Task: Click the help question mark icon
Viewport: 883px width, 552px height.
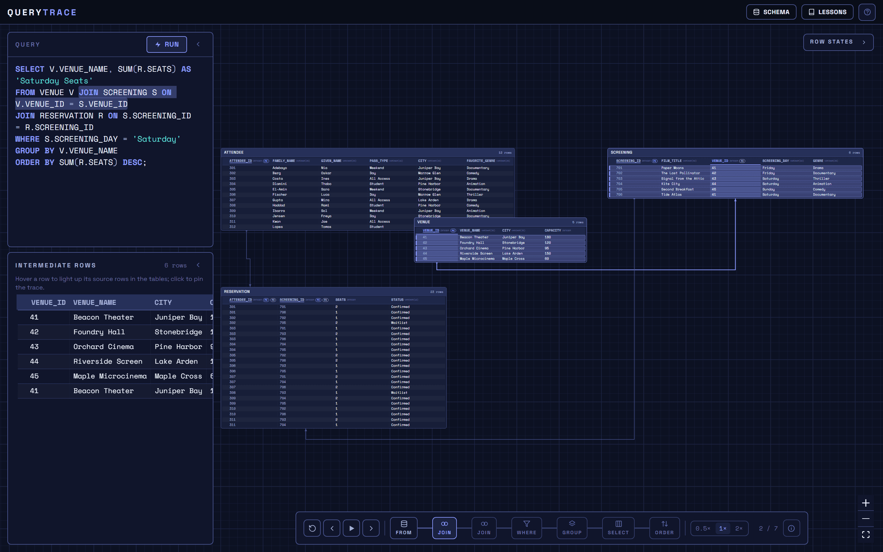Action: [x=867, y=12]
